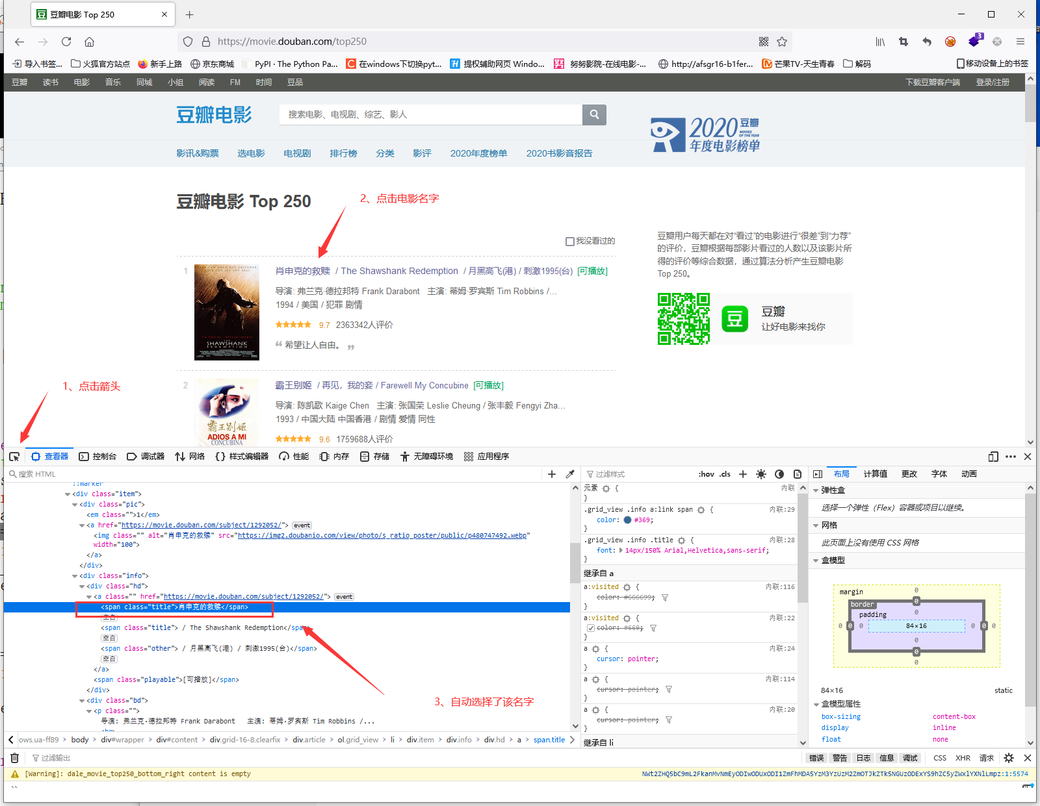
Task: Click the douban search magnifier button
Action: 594,114
